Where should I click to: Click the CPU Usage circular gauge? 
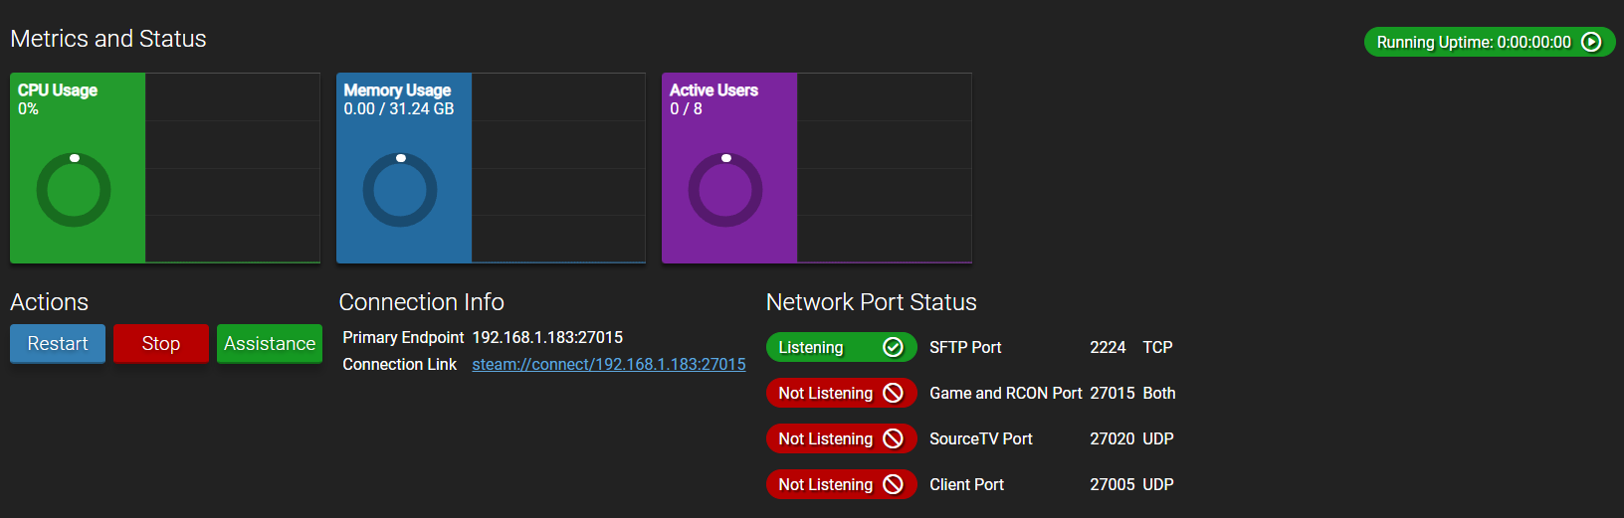[x=74, y=190]
